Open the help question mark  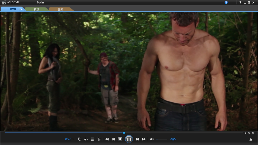tap(240, 2)
